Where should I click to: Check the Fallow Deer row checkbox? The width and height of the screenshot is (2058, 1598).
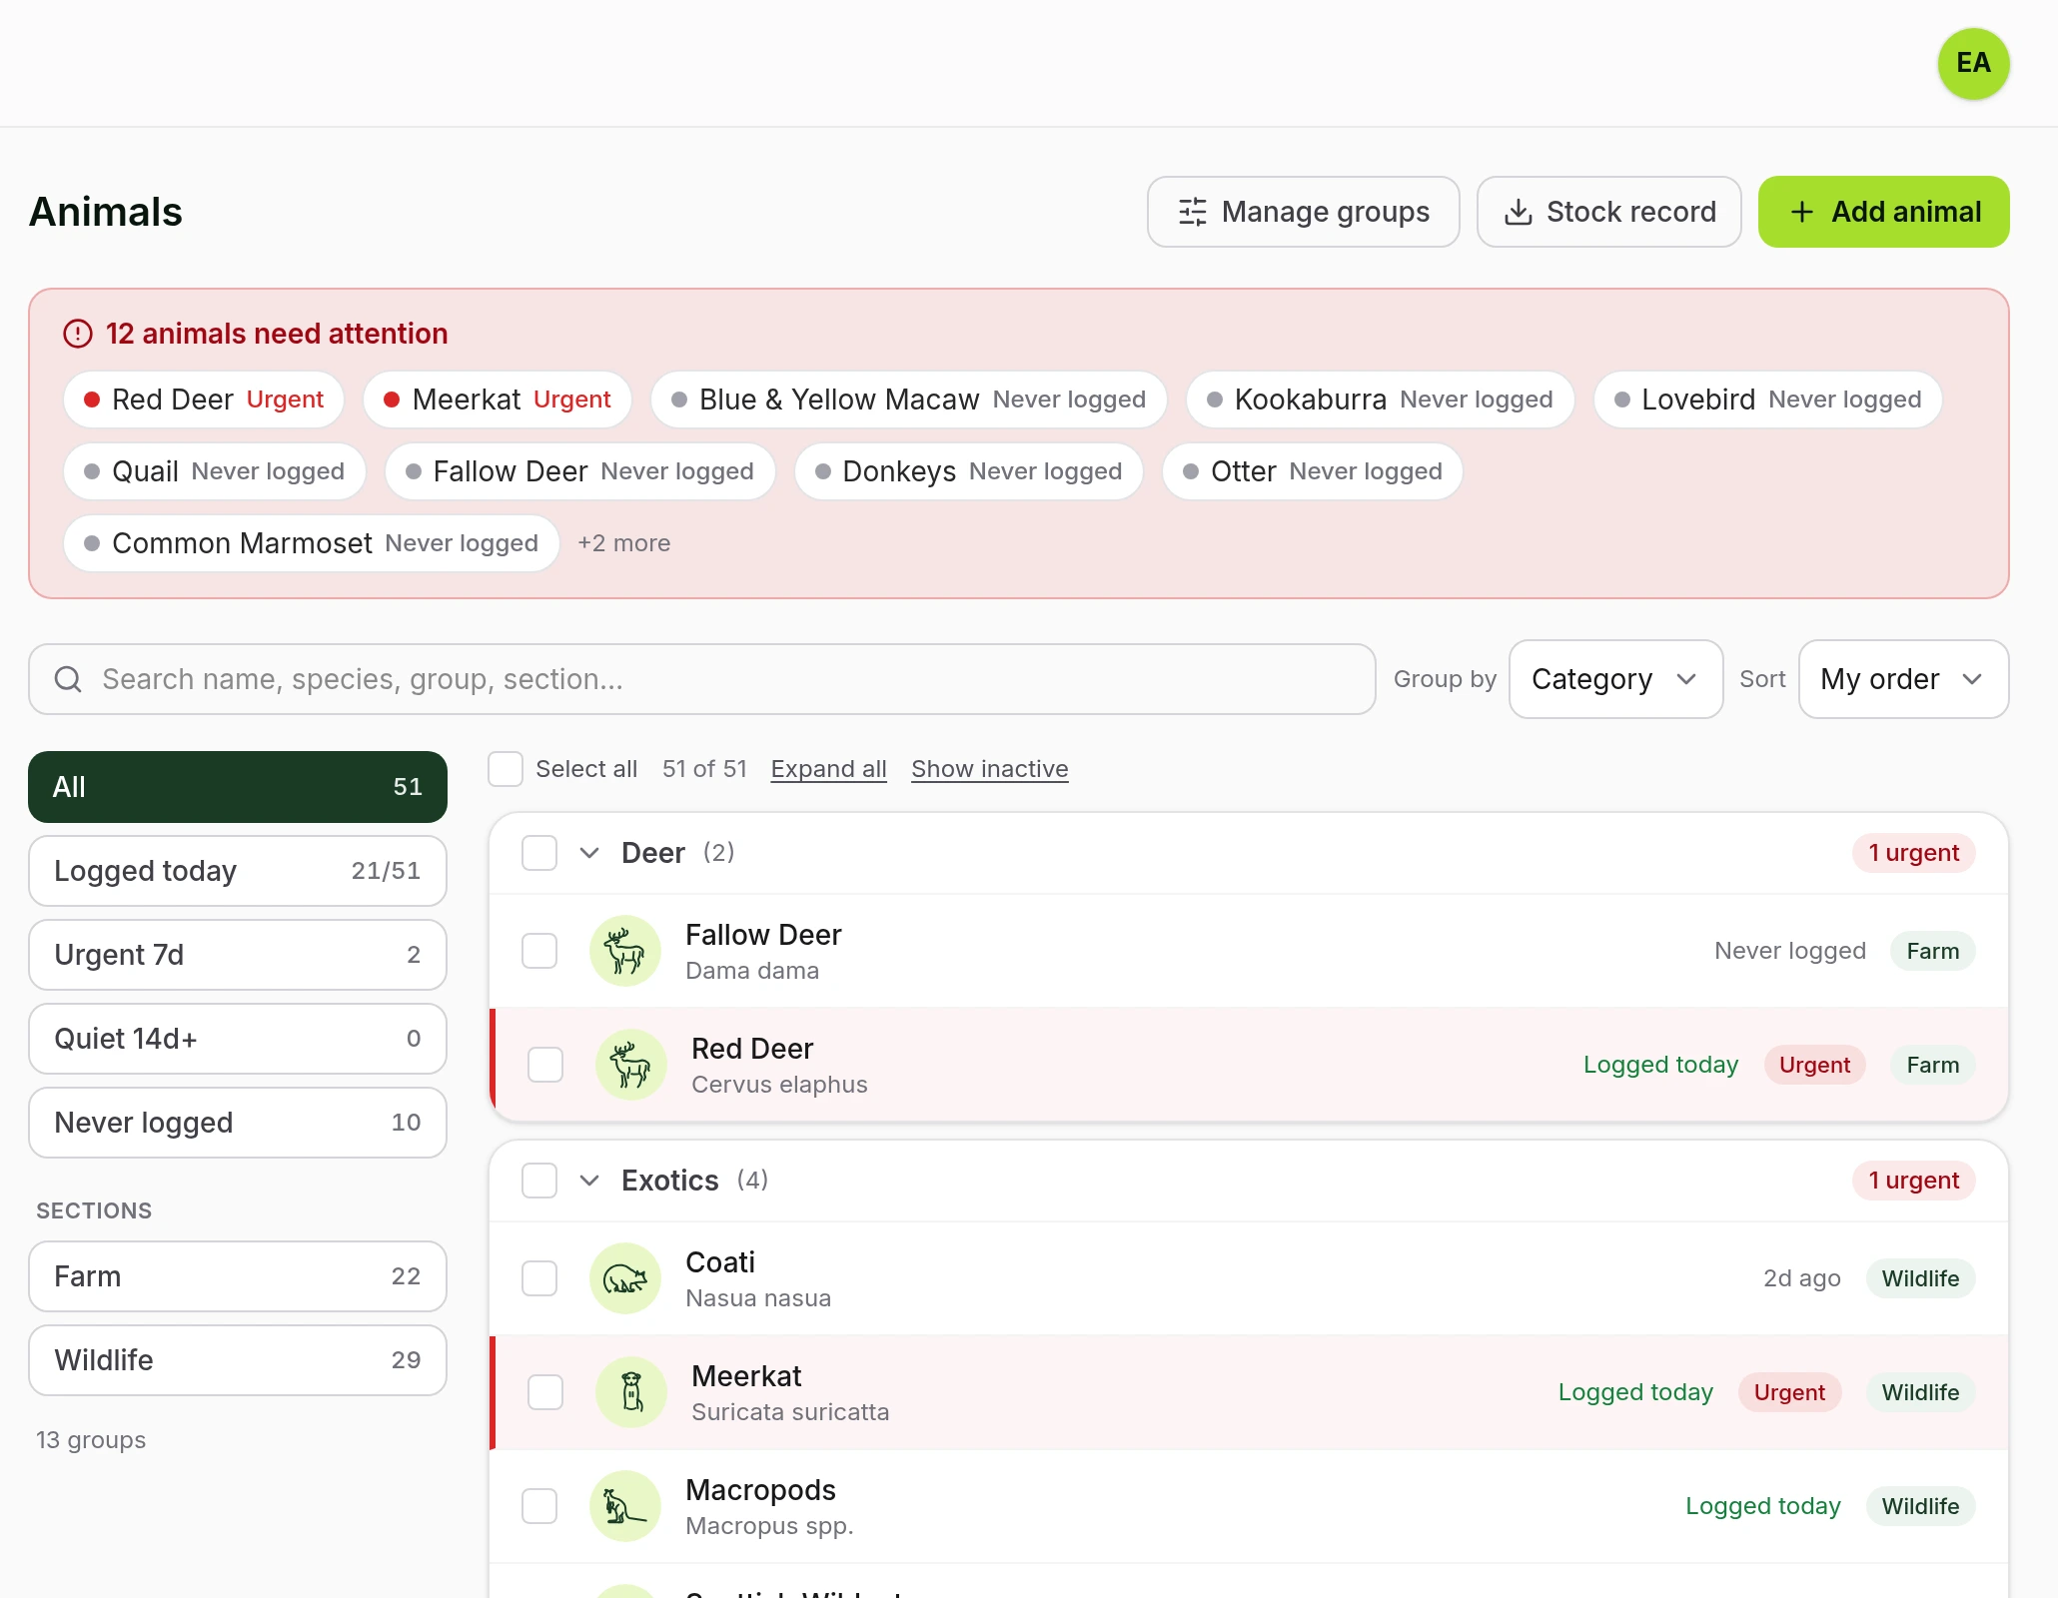(539, 951)
